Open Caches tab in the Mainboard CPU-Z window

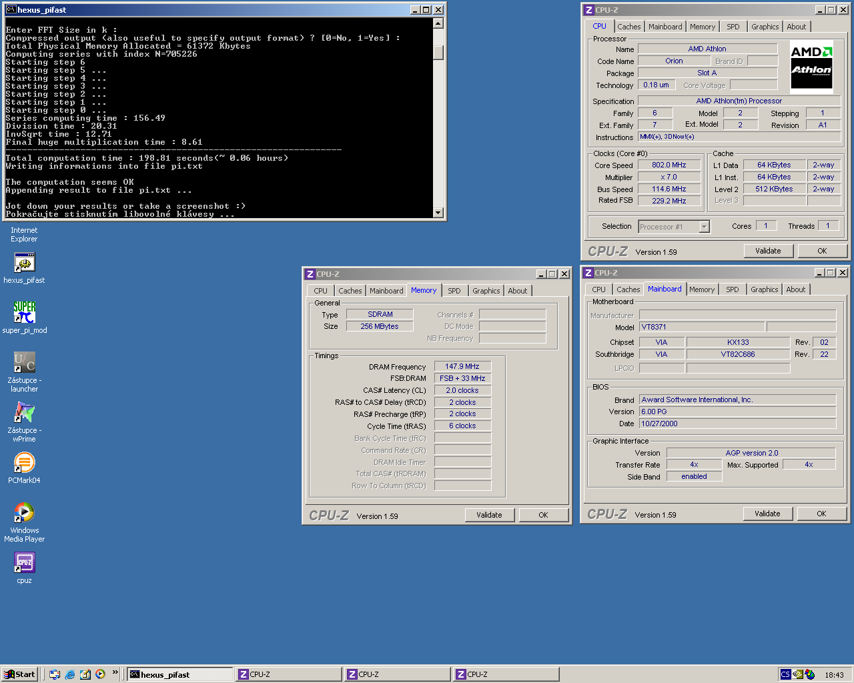point(628,289)
